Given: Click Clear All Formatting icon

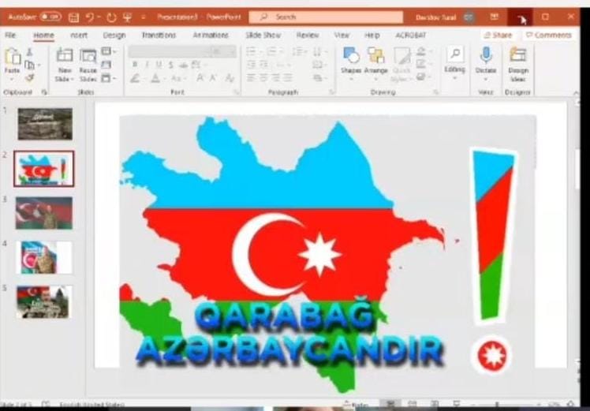Looking at the screenshot, I should click(x=230, y=78).
